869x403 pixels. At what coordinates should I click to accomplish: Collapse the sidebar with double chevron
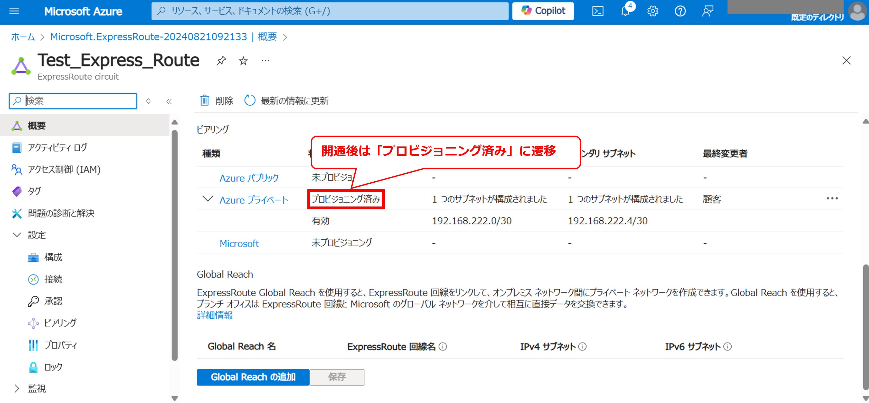click(x=169, y=101)
